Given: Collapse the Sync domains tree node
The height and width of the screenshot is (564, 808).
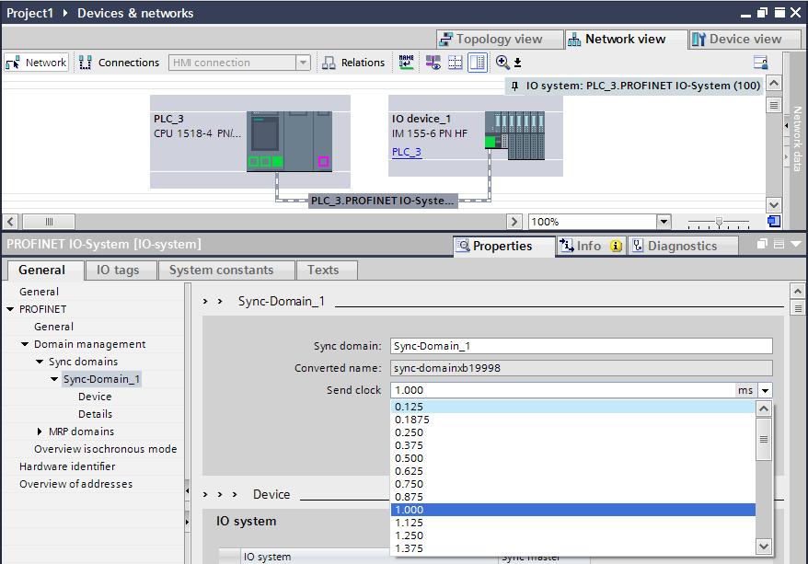Looking at the screenshot, I should coord(40,362).
